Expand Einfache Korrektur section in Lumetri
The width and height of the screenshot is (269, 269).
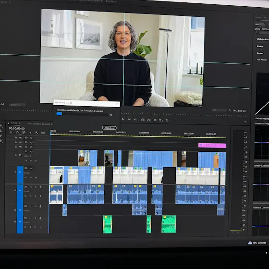pyautogui.click(x=263, y=39)
